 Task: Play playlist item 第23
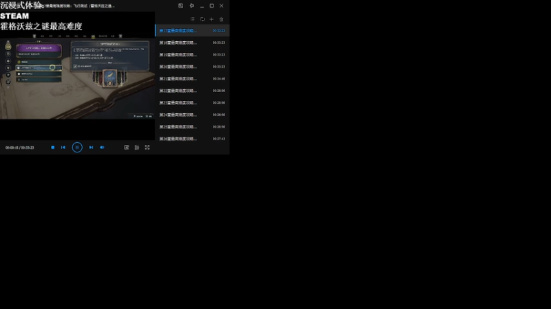click(x=192, y=102)
